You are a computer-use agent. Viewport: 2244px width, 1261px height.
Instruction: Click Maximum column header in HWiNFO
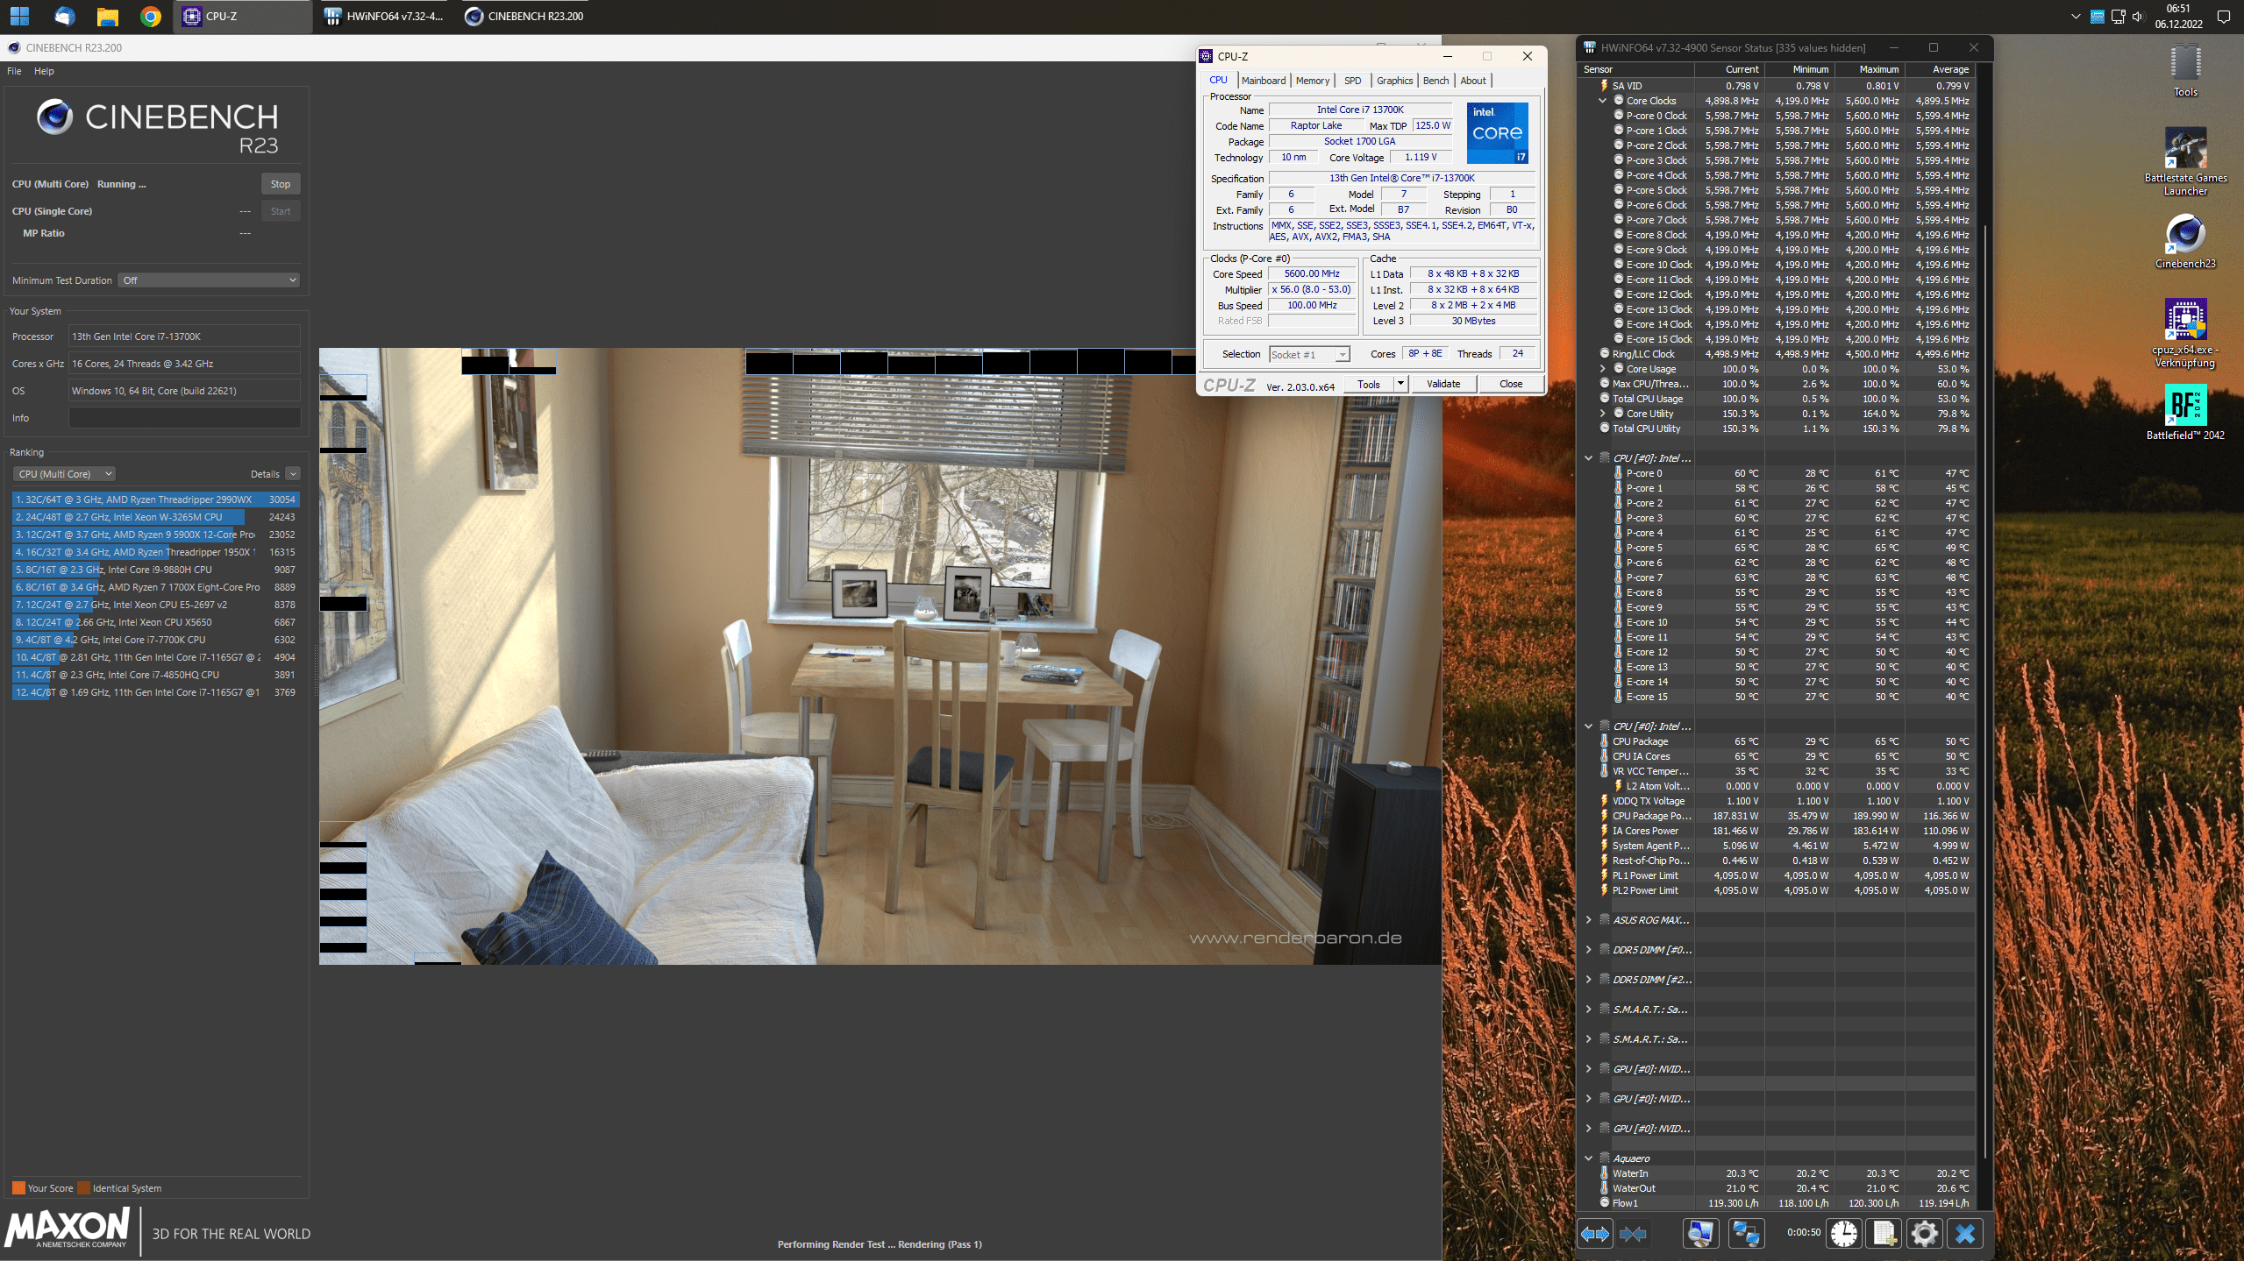click(x=1869, y=69)
